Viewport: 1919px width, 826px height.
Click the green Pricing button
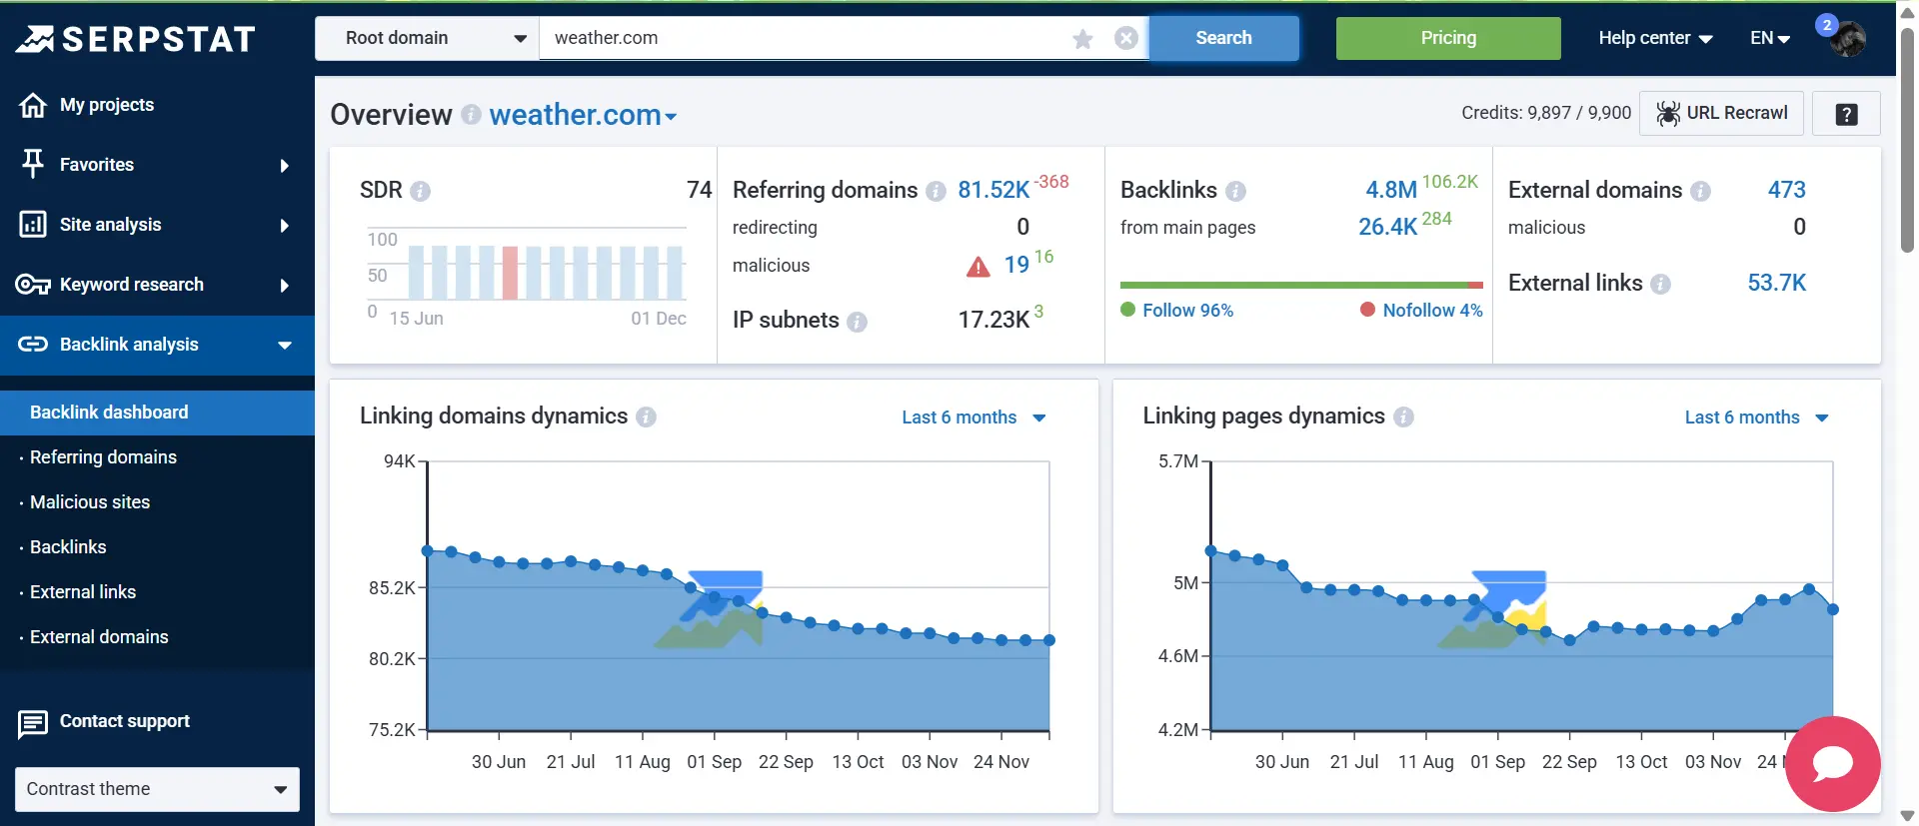click(1448, 38)
